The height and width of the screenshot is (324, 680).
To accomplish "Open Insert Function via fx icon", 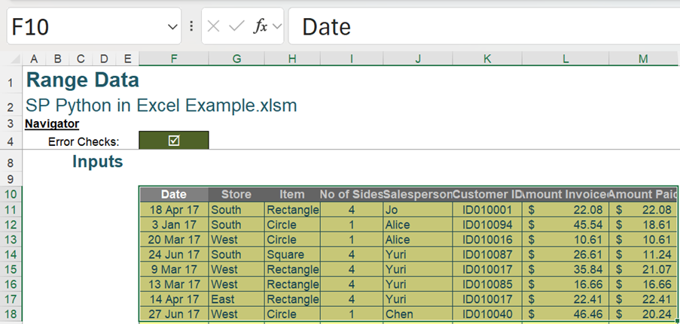I will (x=260, y=27).
